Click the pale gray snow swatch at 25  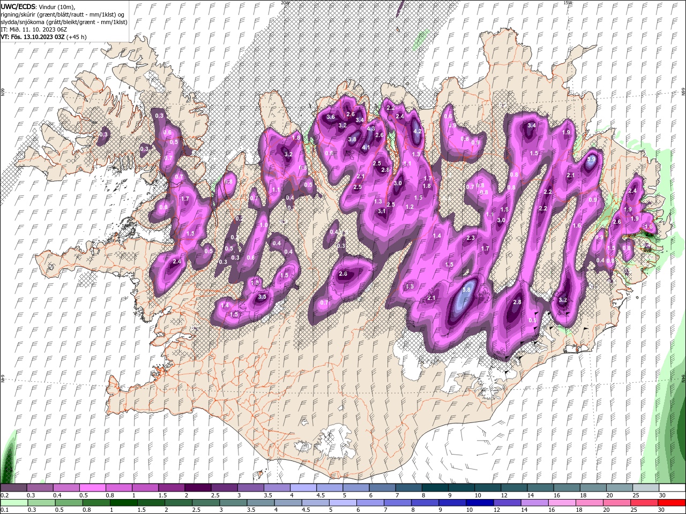click(646, 488)
